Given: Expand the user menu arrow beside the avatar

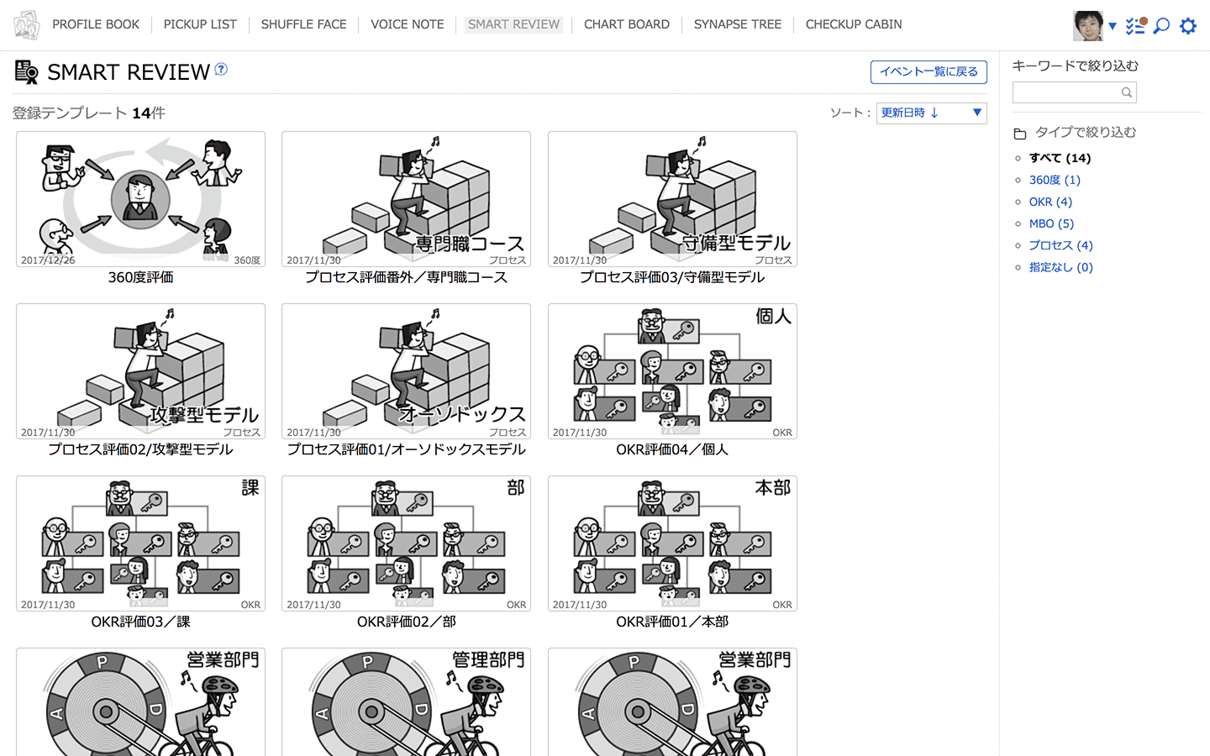Looking at the screenshot, I should coord(1113,27).
